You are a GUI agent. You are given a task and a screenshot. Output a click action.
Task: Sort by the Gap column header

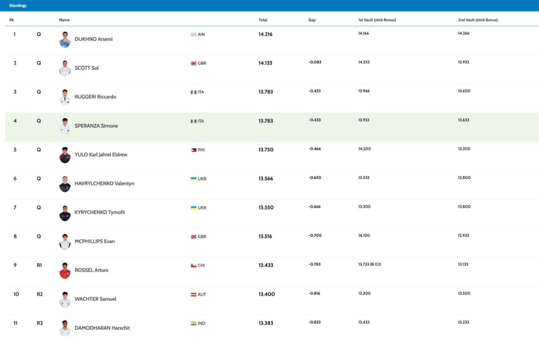tap(312, 20)
